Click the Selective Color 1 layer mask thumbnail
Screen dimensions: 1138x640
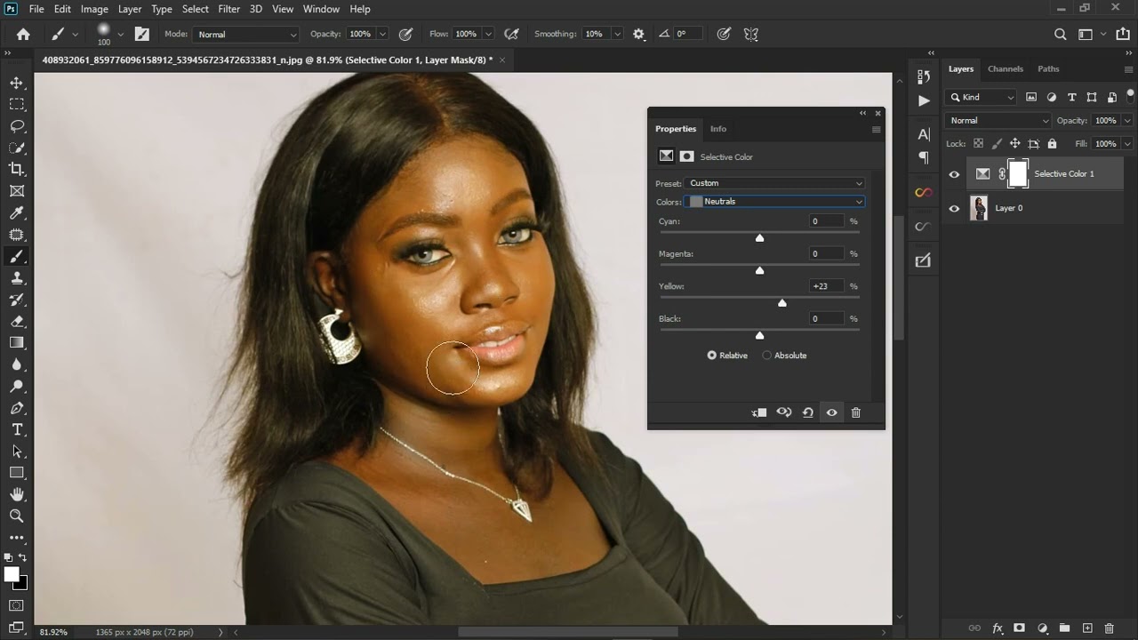(1018, 174)
